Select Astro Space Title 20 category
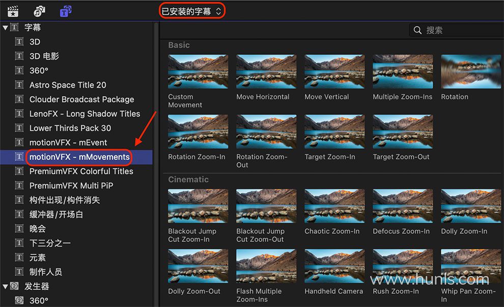 pos(68,85)
